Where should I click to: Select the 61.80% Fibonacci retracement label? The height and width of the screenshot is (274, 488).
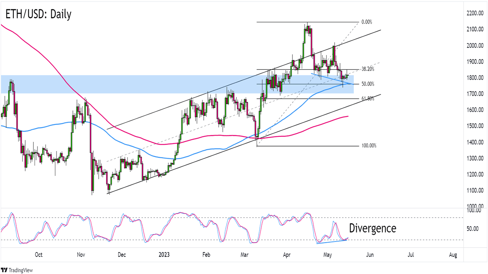[367, 99]
